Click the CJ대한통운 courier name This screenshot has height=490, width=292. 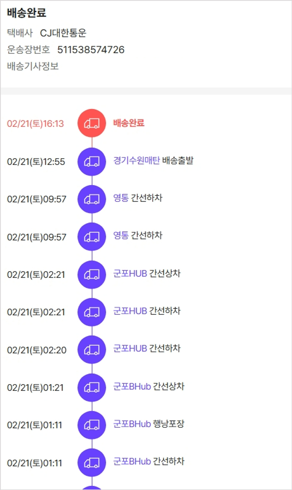[x=63, y=33]
